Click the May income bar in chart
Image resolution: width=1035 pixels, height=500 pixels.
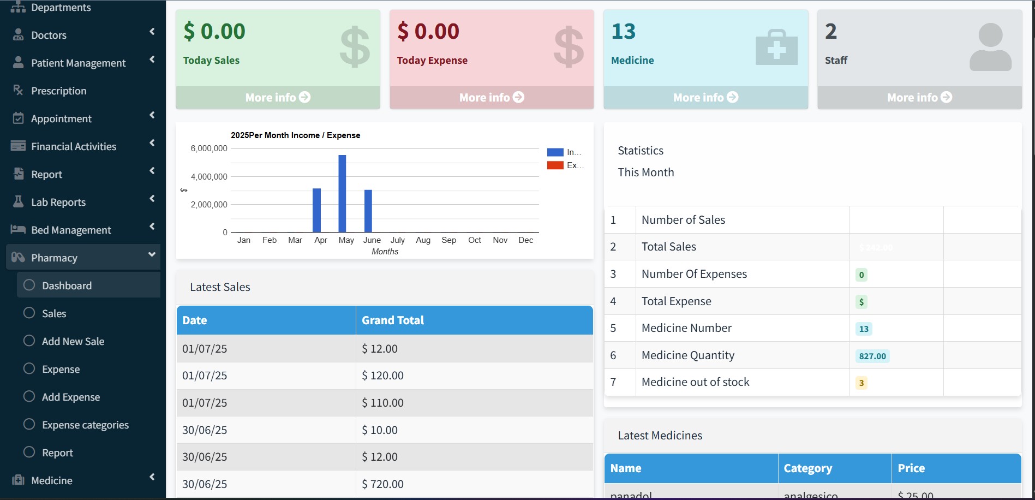[x=342, y=194]
